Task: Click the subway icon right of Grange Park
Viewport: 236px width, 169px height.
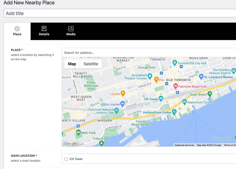Action: [x=162, y=73]
